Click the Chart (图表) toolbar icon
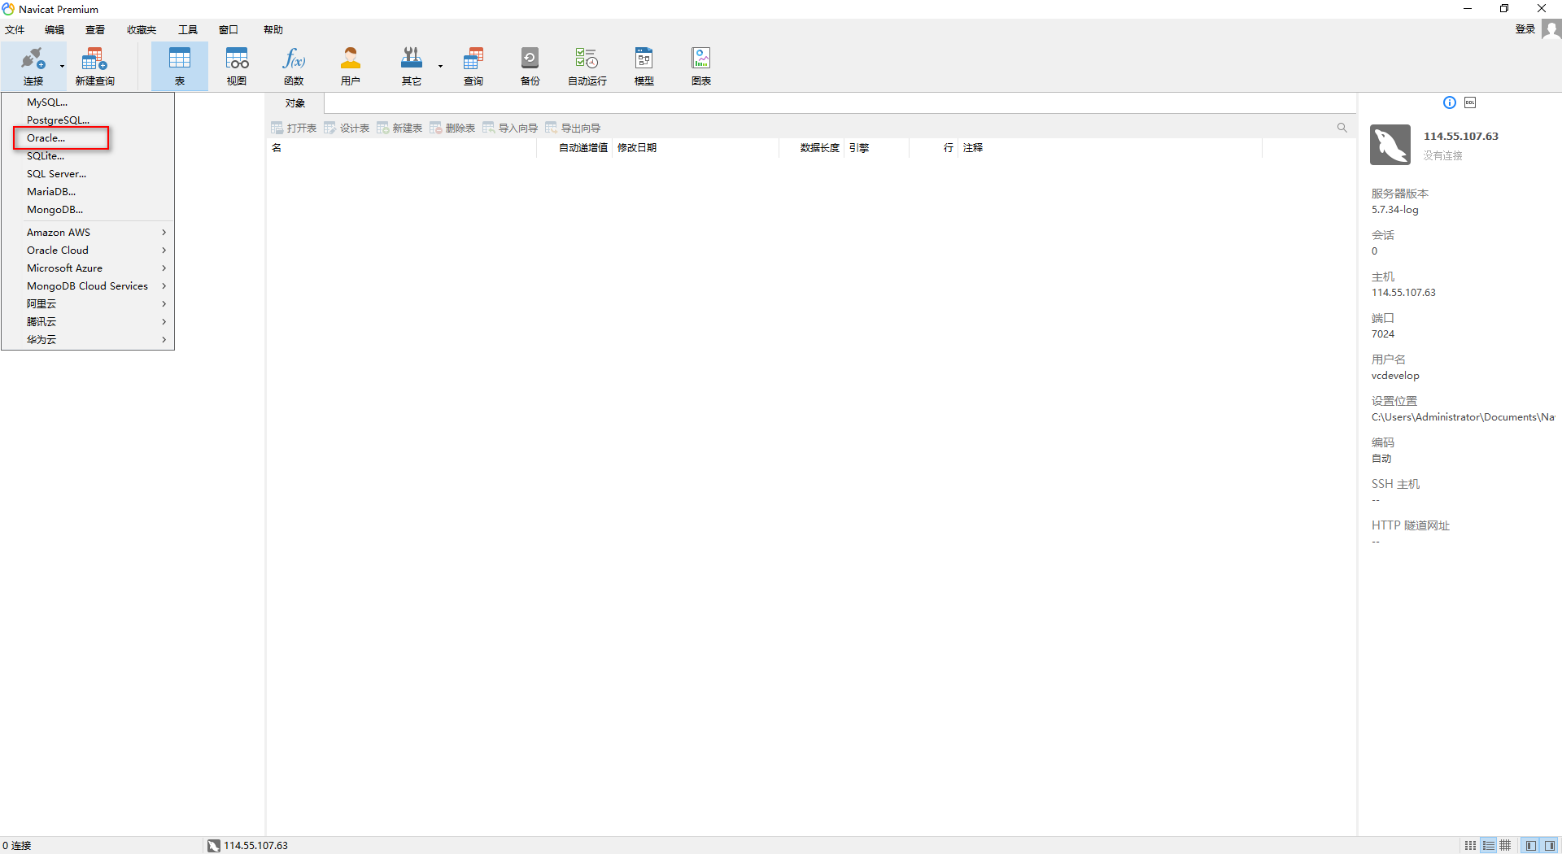Screen dimensions: 1562x854 [701, 66]
